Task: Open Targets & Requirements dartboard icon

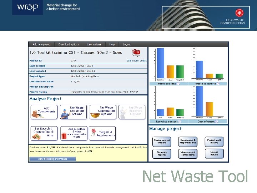Action: pos(102,133)
